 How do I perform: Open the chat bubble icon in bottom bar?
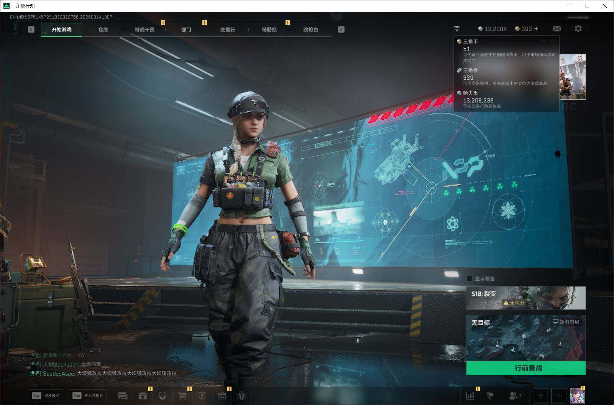tap(123, 395)
